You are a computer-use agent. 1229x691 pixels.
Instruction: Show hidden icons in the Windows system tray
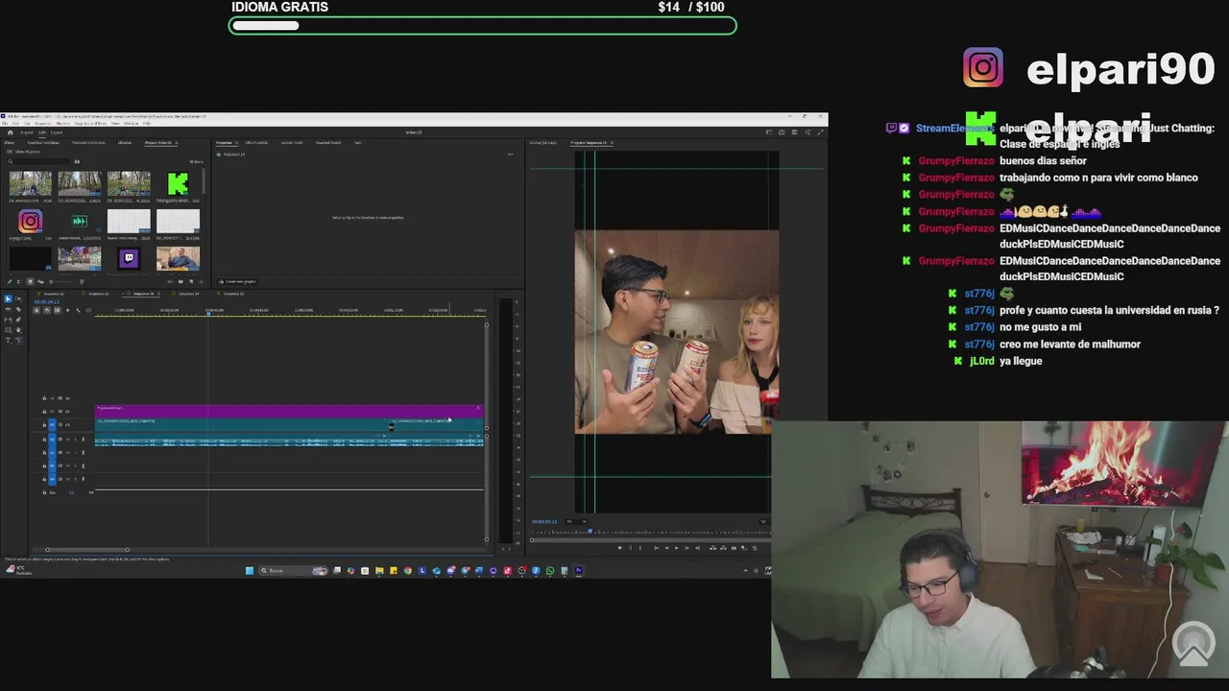point(745,570)
